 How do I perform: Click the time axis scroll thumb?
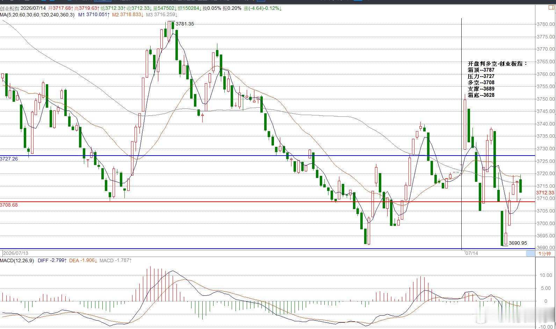(530, 253)
